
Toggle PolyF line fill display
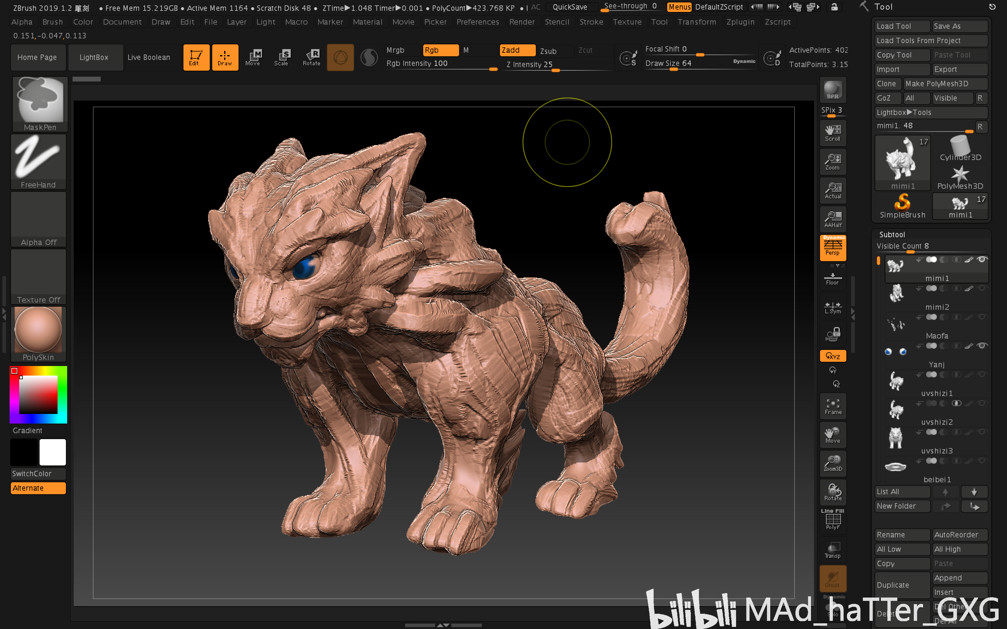[x=833, y=521]
